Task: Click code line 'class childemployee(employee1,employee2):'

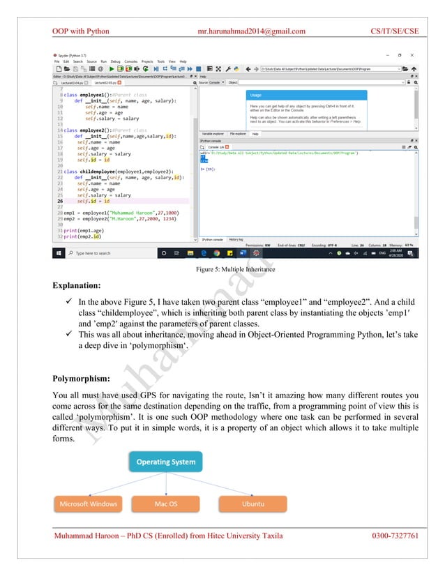Action: pyautogui.click(x=119, y=172)
